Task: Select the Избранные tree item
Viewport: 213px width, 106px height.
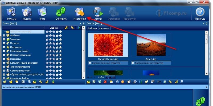Action: [x=16, y=47]
